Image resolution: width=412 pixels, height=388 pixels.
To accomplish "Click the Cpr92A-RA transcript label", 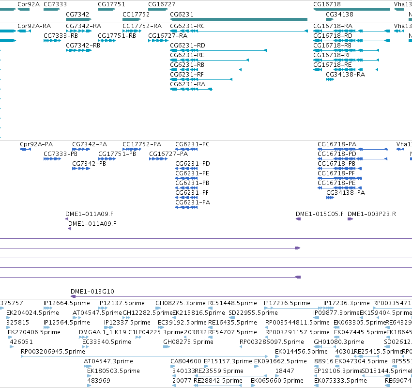I will 34,26.
